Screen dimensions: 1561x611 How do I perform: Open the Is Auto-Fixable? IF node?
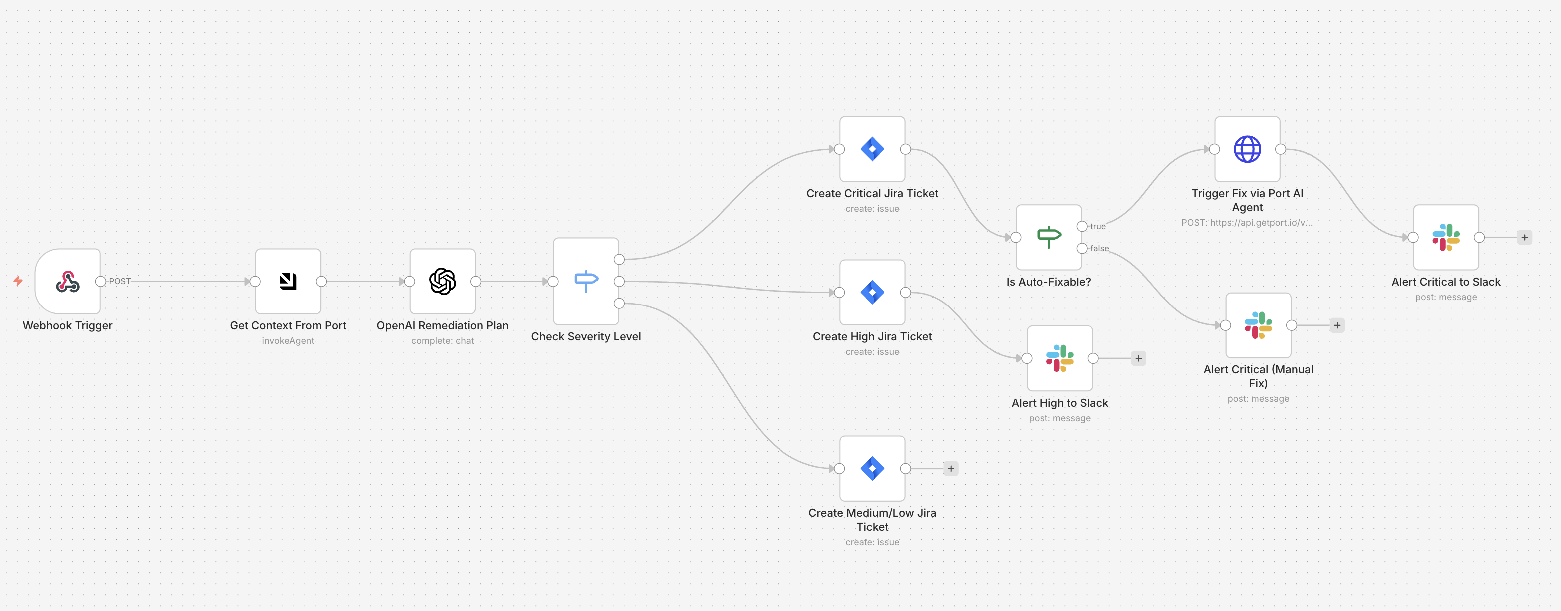click(x=1049, y=237)
